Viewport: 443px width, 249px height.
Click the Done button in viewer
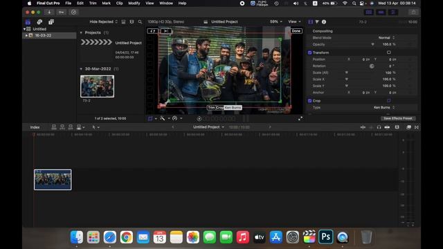296,31
